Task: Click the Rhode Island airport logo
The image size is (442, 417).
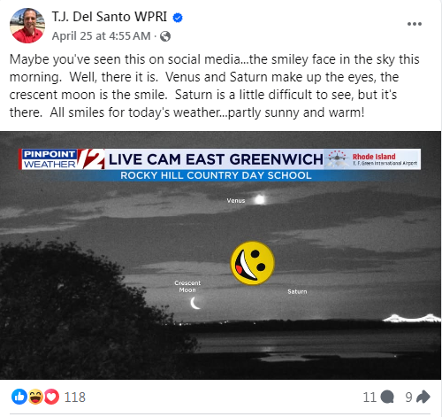Action: tap(372, 159)
